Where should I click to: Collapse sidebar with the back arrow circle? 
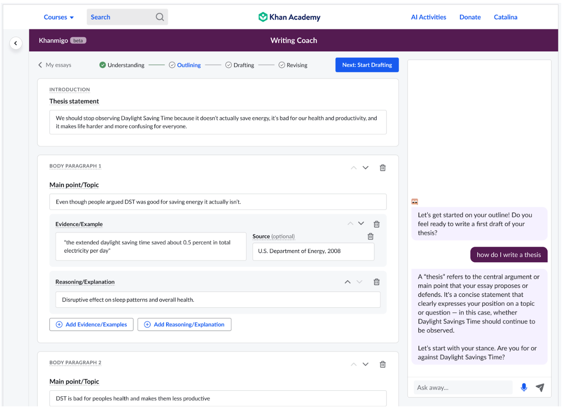point(16,43)
